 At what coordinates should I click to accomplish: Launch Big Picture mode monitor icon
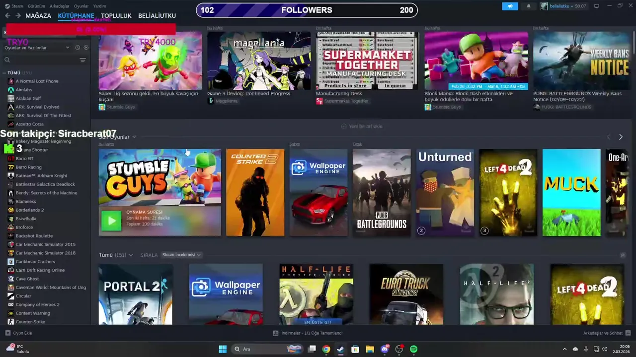pyautogui.click(x=597, y=6)
